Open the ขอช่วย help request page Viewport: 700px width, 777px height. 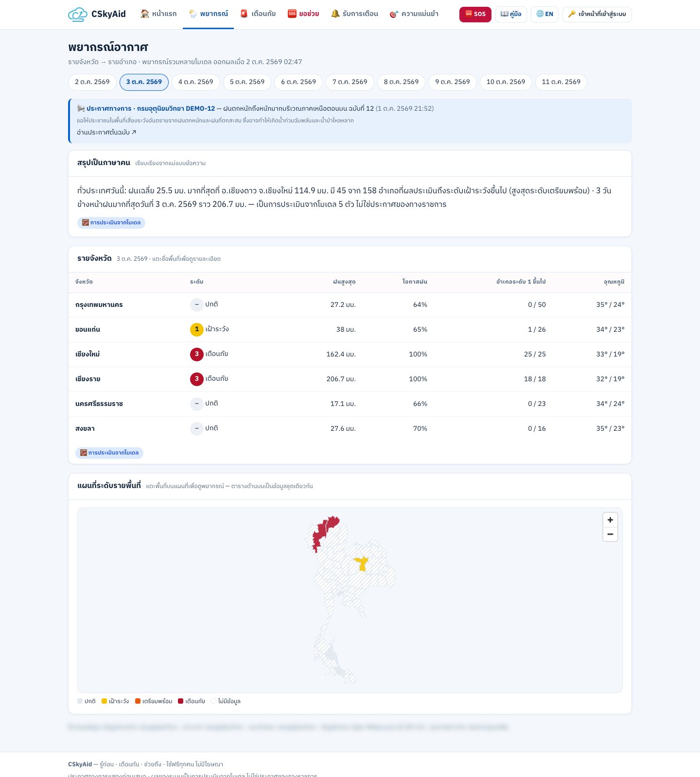[303, 14]
